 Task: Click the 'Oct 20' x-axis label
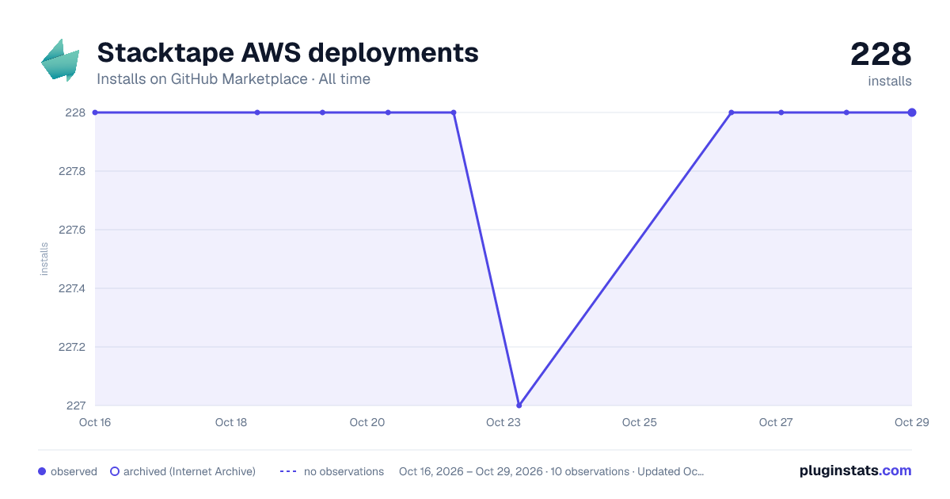point(367,422)
